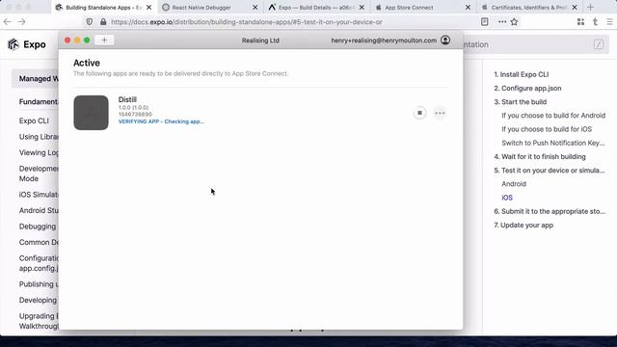Jump to Start the build section
This screenshot has width=617, height=347.
pos(521,102)
